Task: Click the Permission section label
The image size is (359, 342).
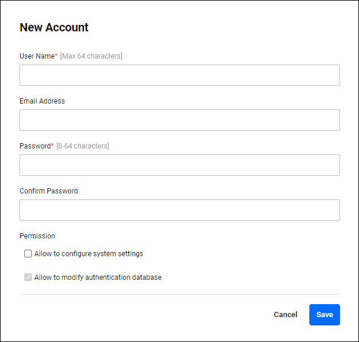Action: (37, 236)
